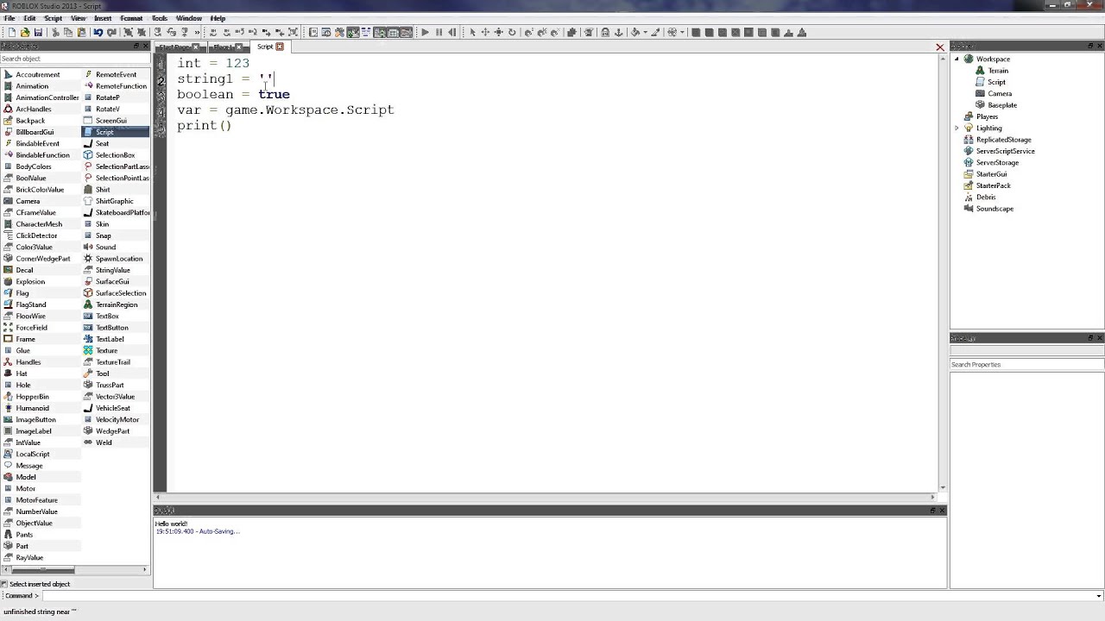Insert a Sound object
The image size is (1105, 621).
click(105, 247)
